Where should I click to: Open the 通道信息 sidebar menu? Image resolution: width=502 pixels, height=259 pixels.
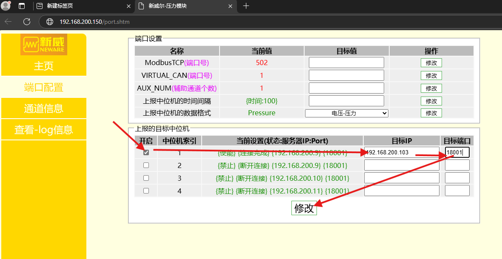[x=44, y=108]
